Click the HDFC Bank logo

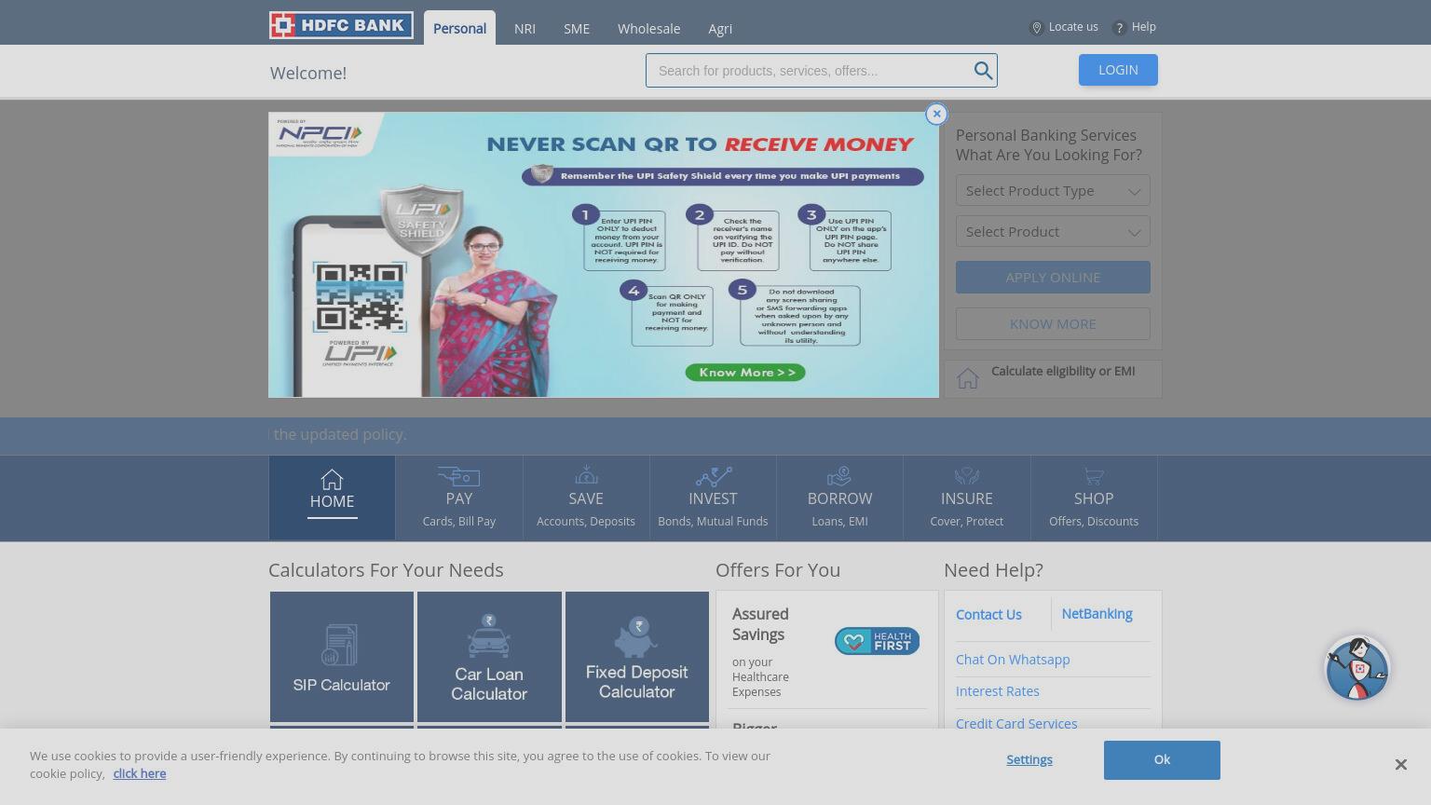click(341, 25)
